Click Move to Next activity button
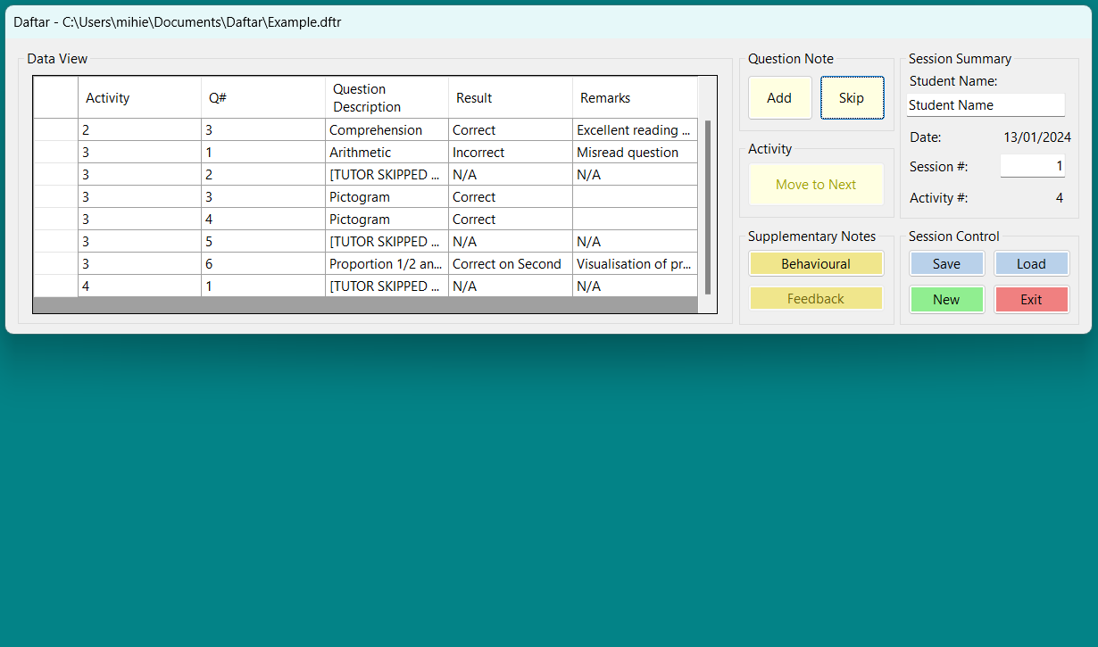Image resolution: width=1098 pixels, height=647 pixels. (x=816, y=185)
